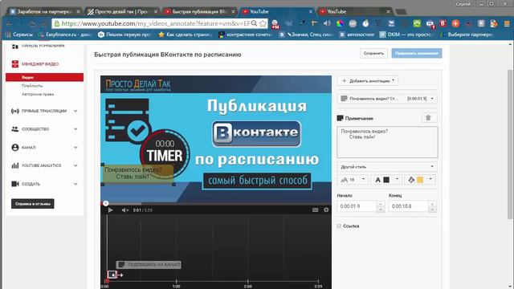Open the background fill color dropdown
The height and width of the screenshot is (289, 514).
[421, 180]
